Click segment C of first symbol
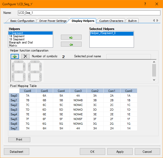The height and width of the screenshot is (158, 163). click(24, 77)
